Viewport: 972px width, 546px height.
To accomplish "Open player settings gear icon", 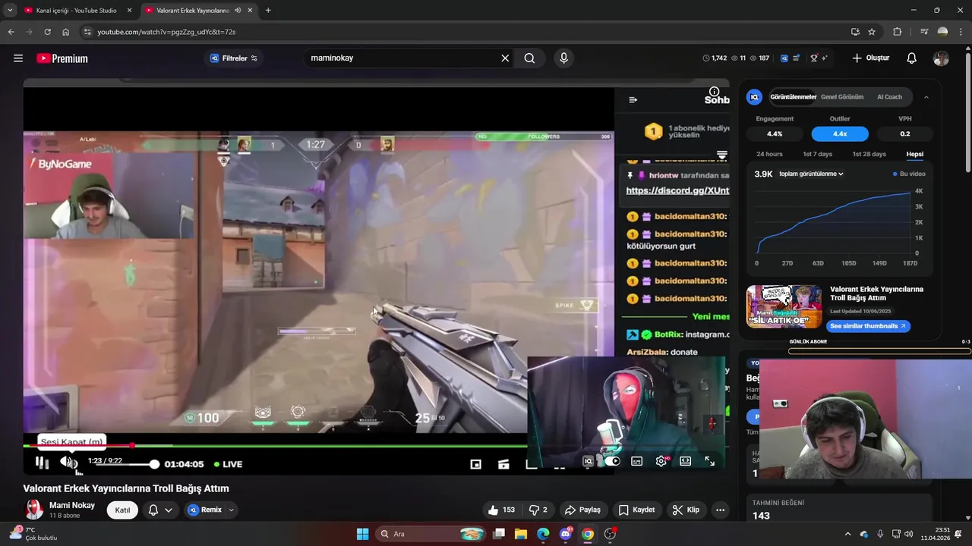I will pyautogui.click(x=661, y=461).
